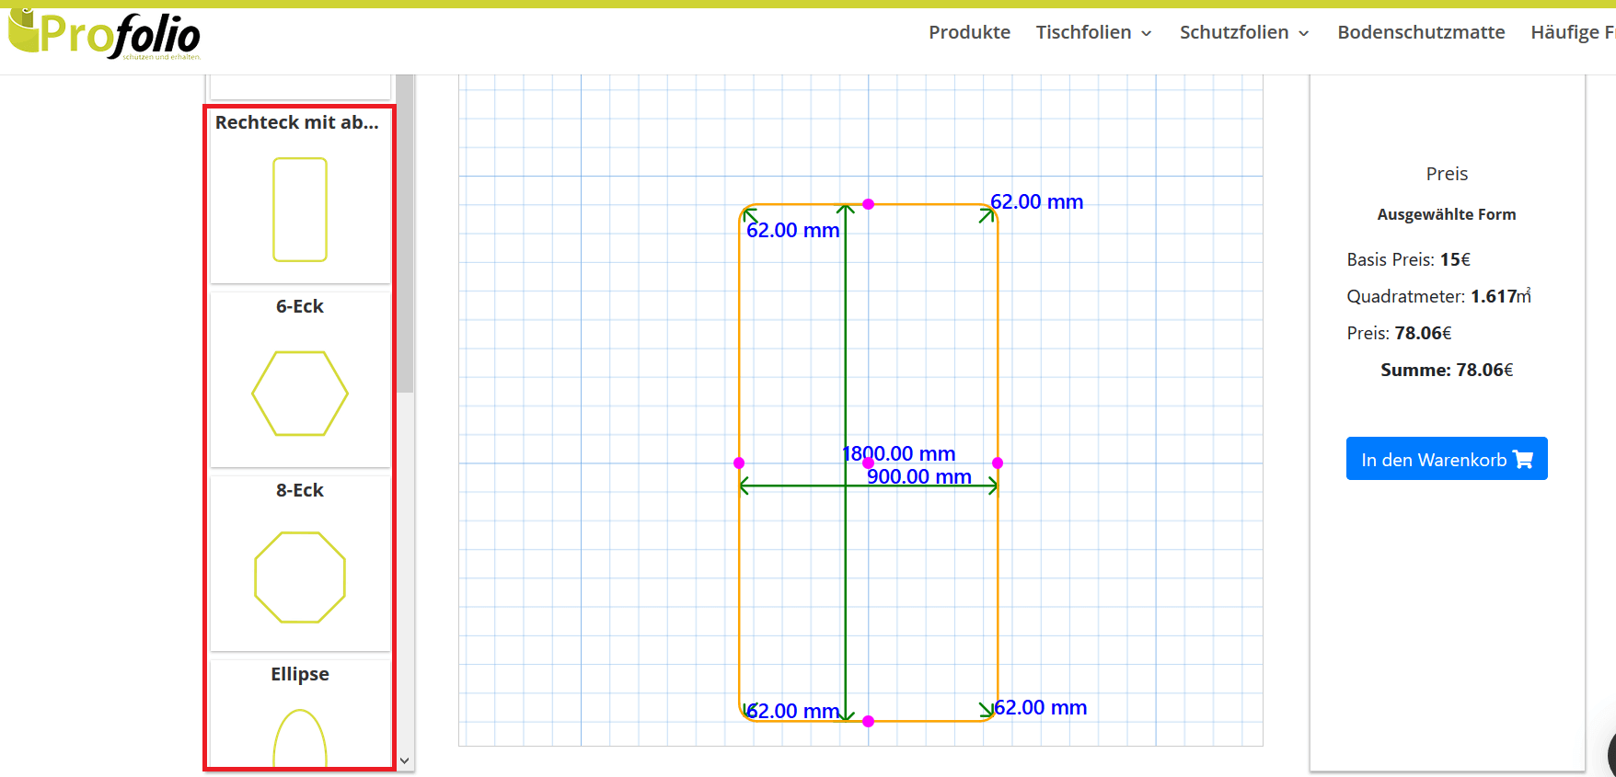Click the Summe: 78.06€ total
Viewport: 1616px width, 777px height.
click(x=1447, y=370)
